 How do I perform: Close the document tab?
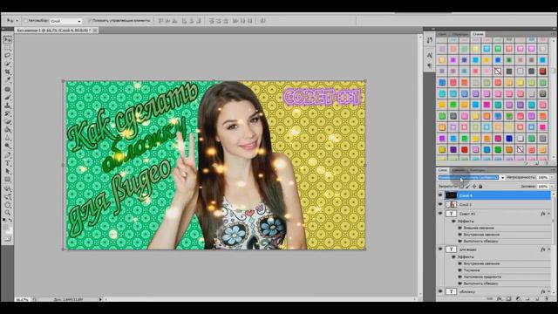(95, 31)
